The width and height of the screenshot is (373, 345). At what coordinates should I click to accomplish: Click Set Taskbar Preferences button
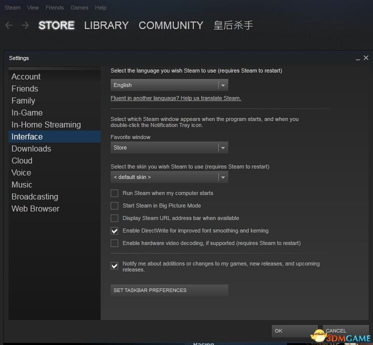tap(169, 290)
